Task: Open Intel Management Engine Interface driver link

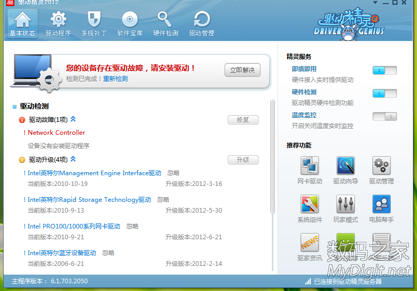Action: (x=94, y=173)
